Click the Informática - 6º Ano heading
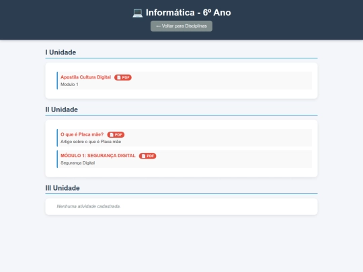 pos(182,13)
